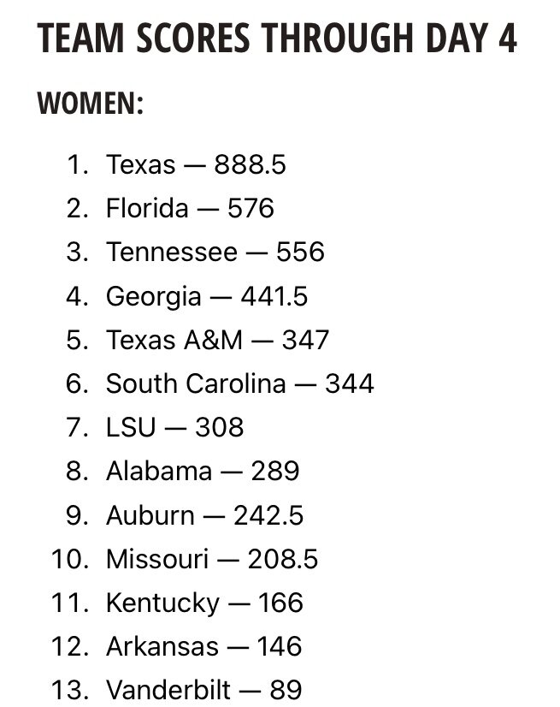Click the Kentucky — 166 line
Image resolution: width=560 pixels, height=707 pixels.
coord(205,603)
